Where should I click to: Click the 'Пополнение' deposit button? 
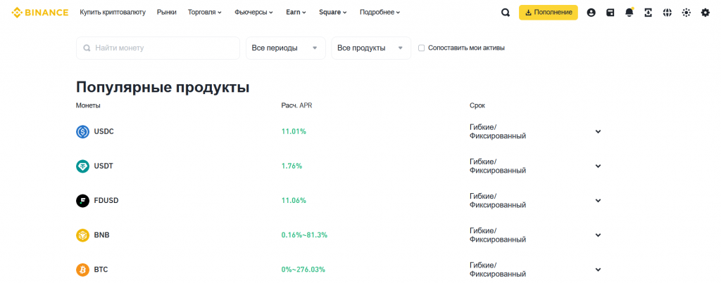(x=548, y=13)
